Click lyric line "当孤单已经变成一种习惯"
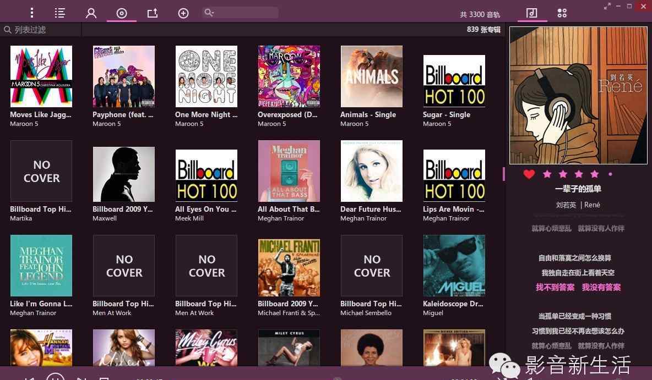 point(575,316)
